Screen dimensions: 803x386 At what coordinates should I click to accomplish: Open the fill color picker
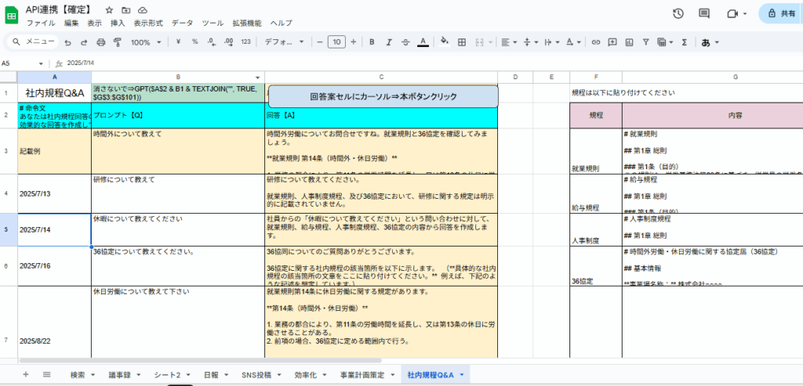tap(445, 42)
